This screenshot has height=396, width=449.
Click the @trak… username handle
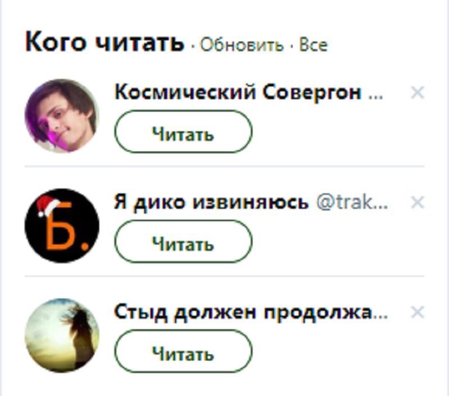tap(352, 202)
